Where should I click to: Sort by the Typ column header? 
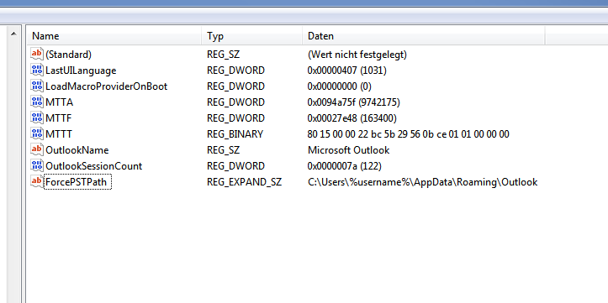click(x=251, y=36)
